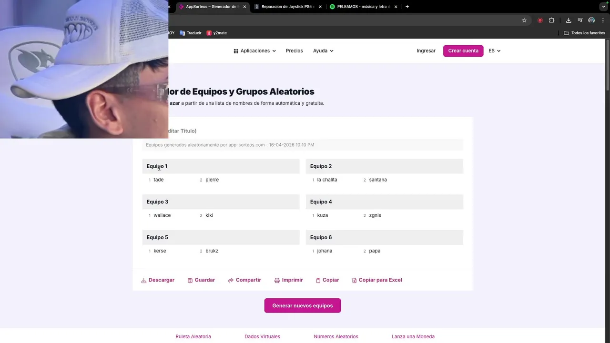Select the name zgnis
610x343 pixels.
[375, 215]
